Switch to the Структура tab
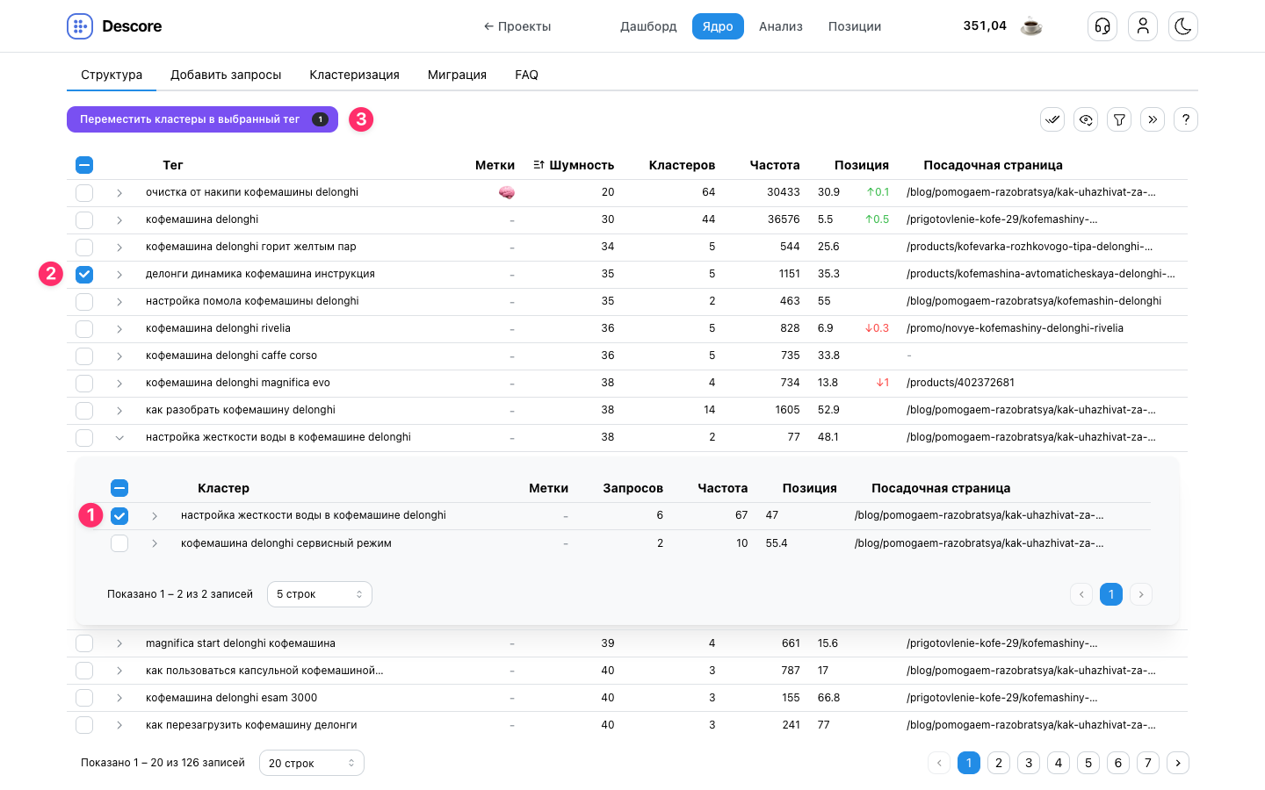Image resolution: width=1265 pixels, height=790 pixels. point(112,75)
